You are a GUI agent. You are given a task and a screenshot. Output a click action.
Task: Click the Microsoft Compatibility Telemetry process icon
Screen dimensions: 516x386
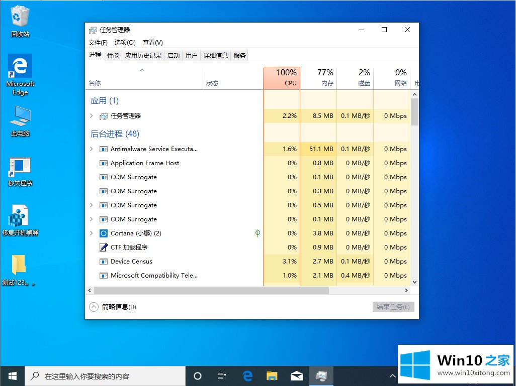[103, 276]
